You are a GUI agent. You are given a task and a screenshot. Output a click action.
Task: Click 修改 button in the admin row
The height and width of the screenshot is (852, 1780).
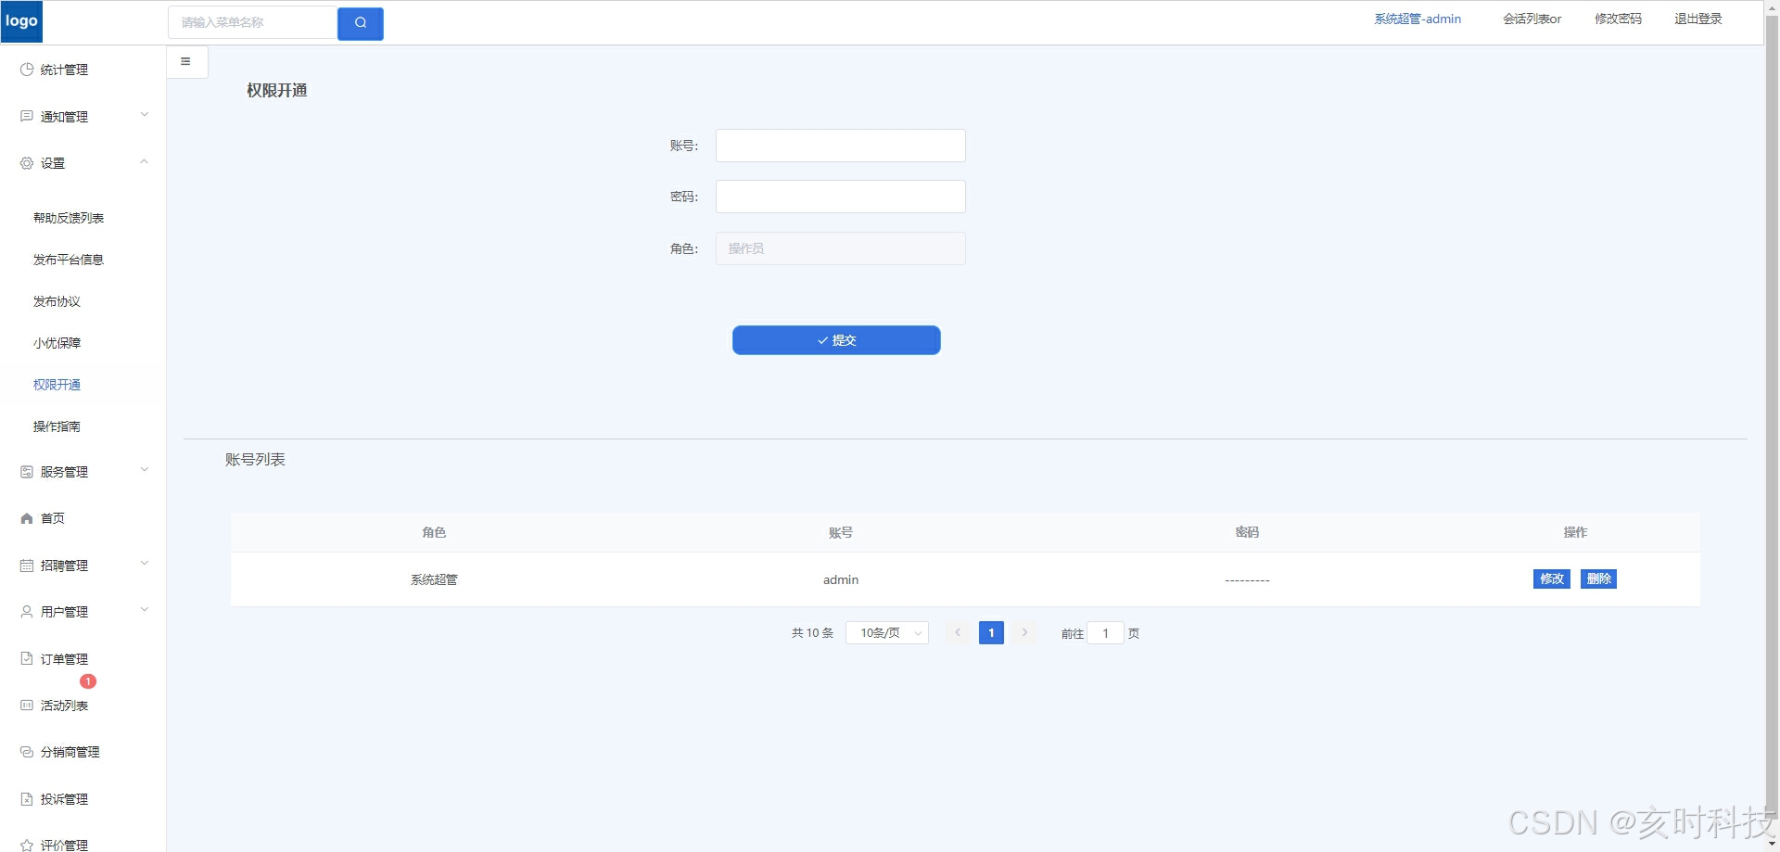1552,579
